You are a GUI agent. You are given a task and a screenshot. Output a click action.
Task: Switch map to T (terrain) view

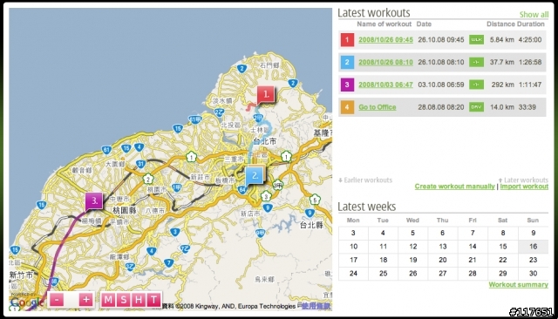[x=153, y=300]
